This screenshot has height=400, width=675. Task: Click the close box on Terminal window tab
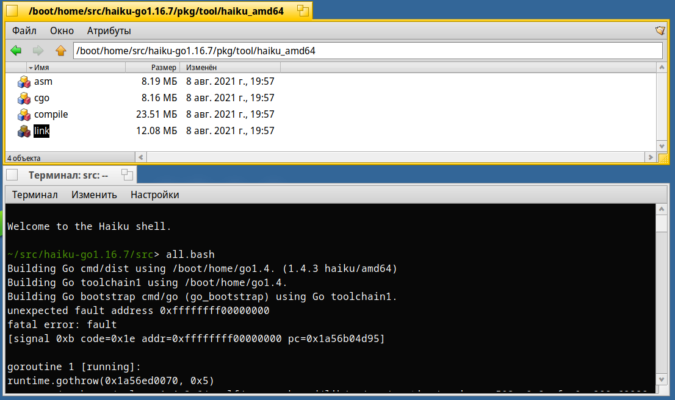pyautogui.click(x=12, y=175)
